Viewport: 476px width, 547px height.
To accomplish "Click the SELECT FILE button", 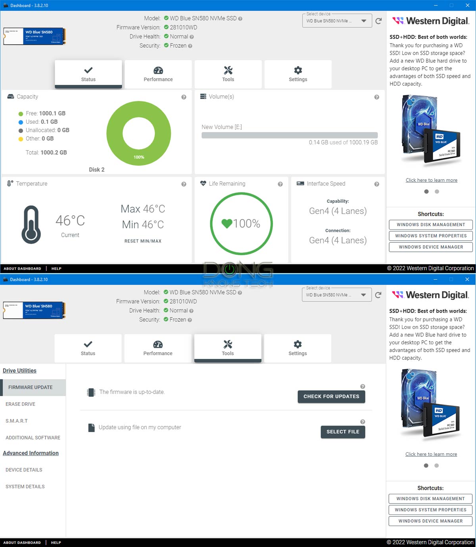I will tap(343, 432).
